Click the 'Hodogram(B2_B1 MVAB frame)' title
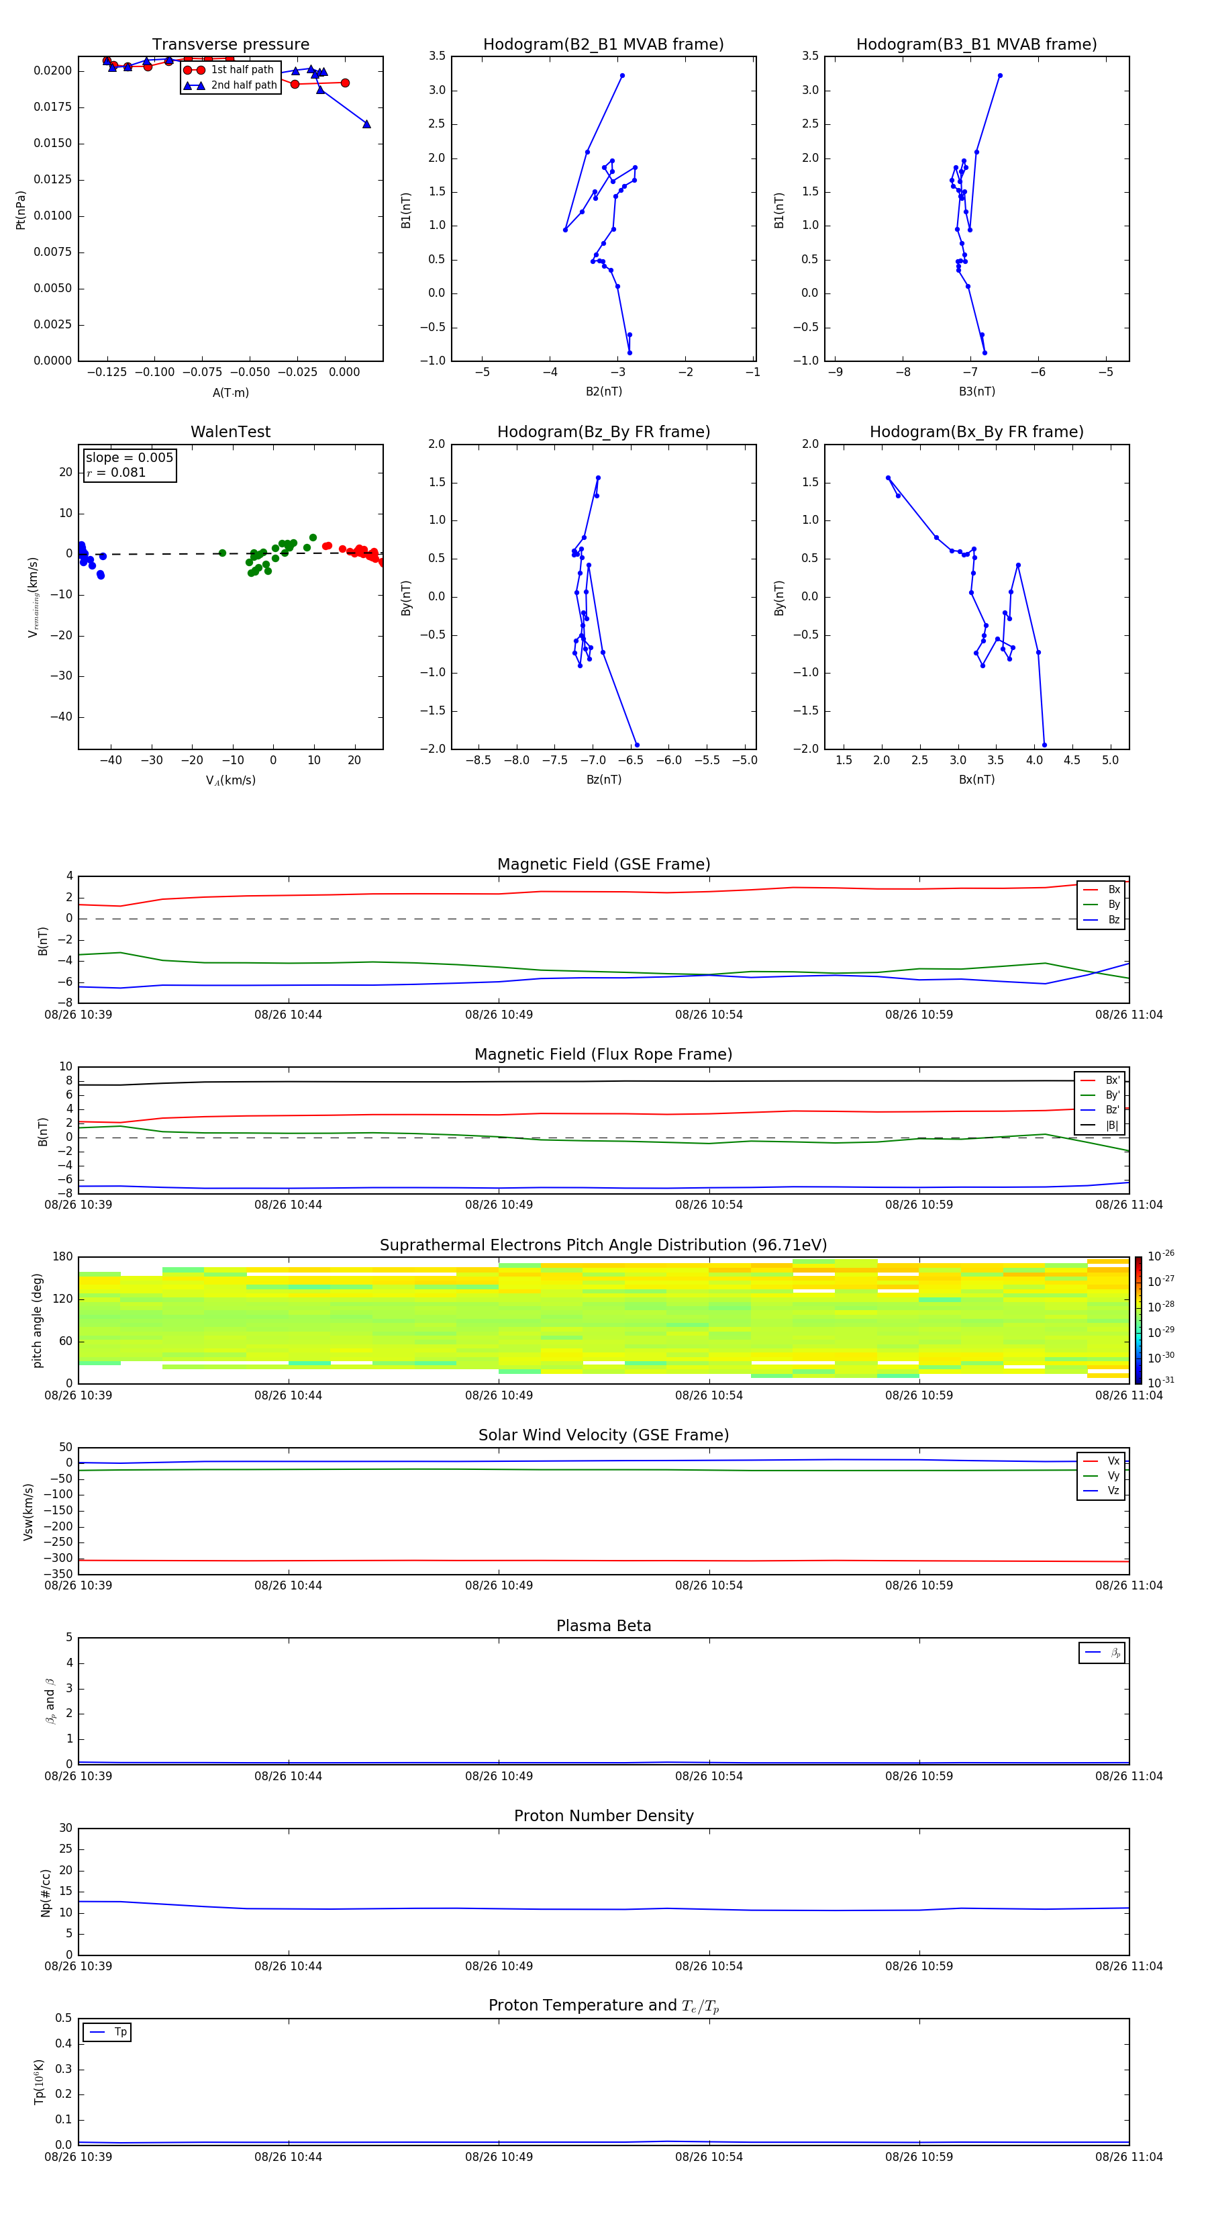This screenshot has height=2216, width=1208. click(603, 44)
